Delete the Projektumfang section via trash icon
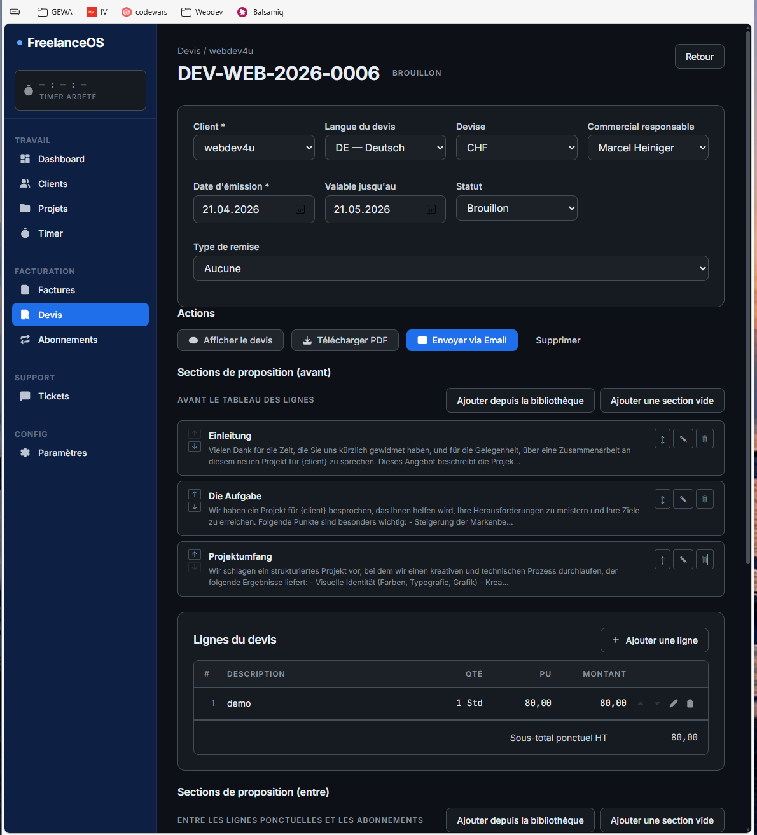The image size is (757, 835). [705, 560]
